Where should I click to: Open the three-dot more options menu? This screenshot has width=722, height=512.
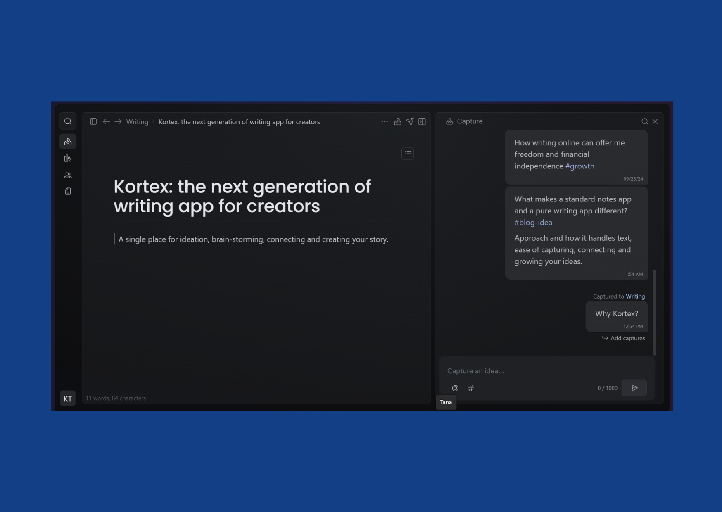pos(385,121)
